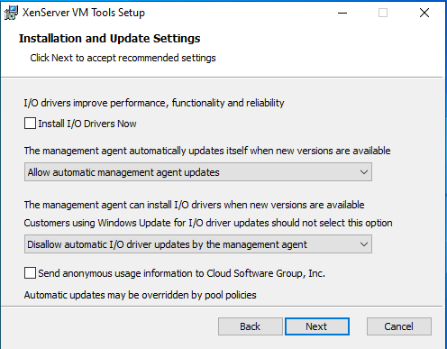Screen dimensions: 447x349
Task: Open the I/O driver updates dropdown
Action: (198, 244)
